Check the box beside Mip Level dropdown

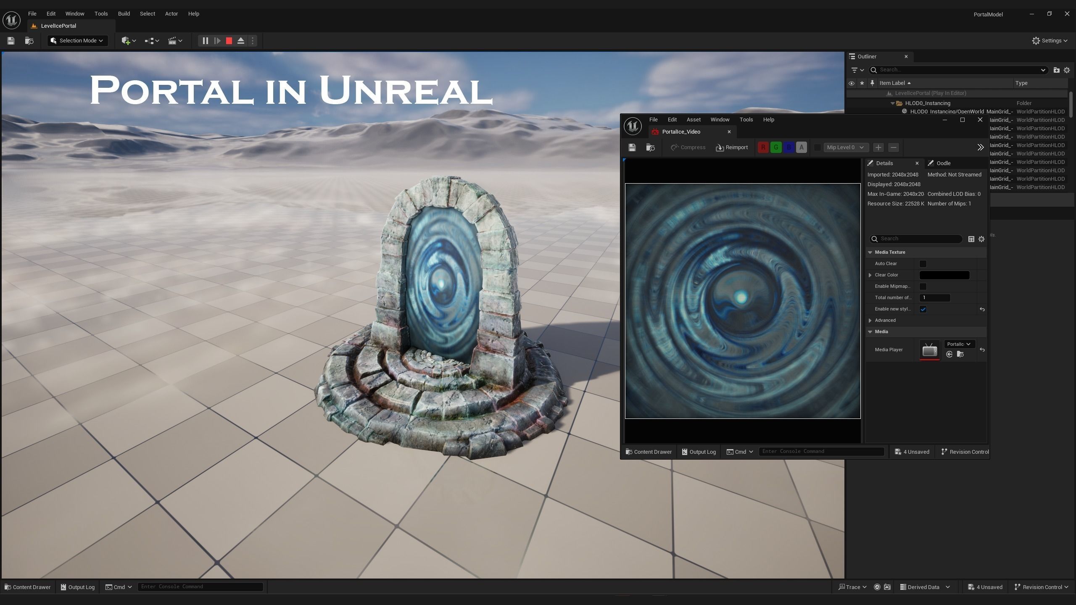pyautogui.click(x=817, y=147)
